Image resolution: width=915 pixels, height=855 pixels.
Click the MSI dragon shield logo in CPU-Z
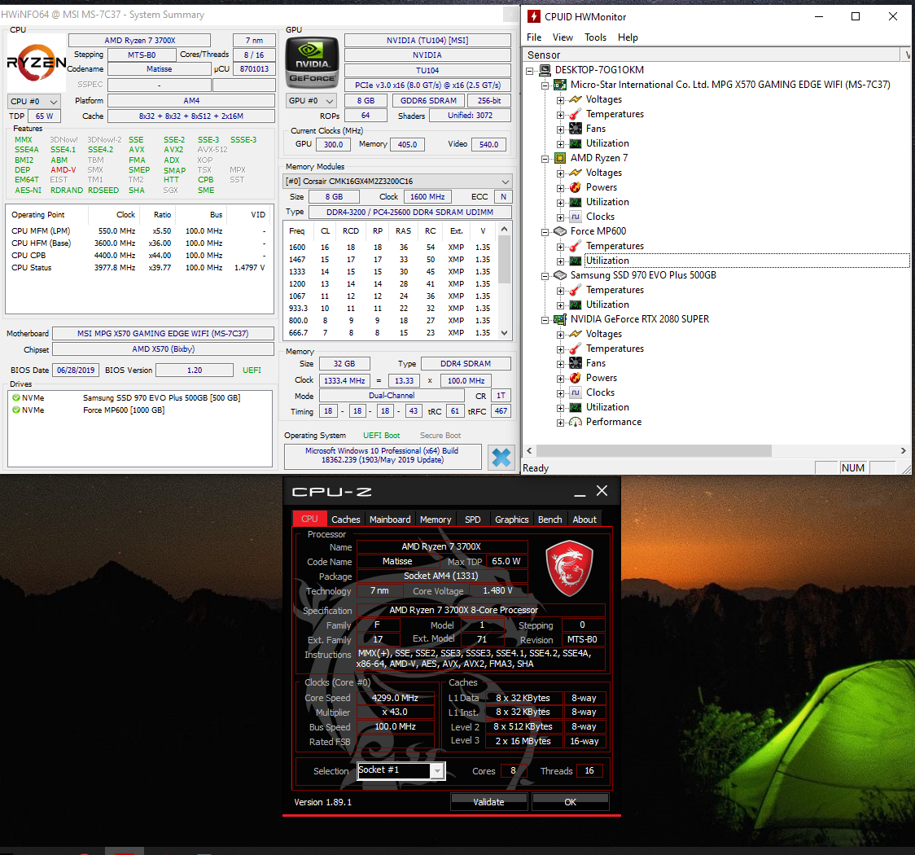point(569,568)
